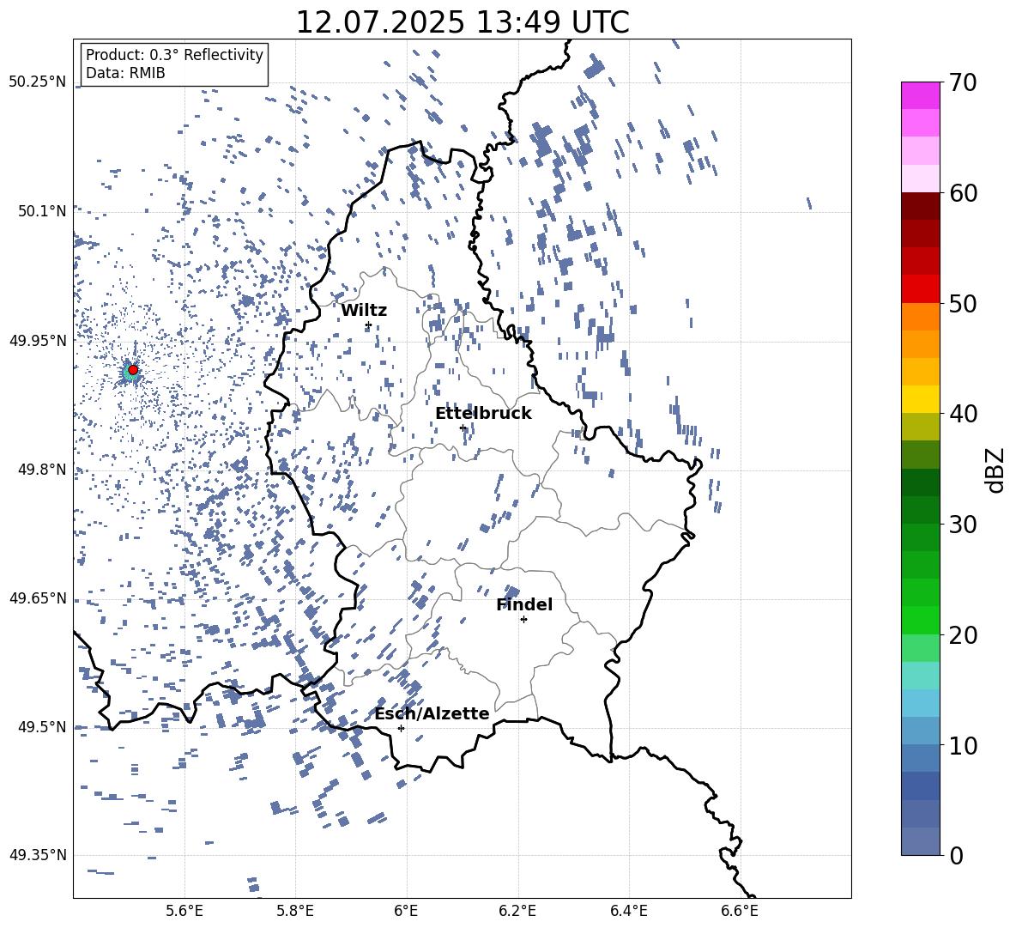Click the Wiltz city label
Viewport: 1016px width, 928px height.
(364, 311)
